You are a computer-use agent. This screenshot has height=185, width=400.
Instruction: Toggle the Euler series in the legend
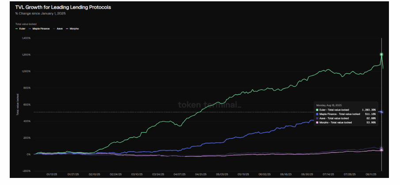(20, 29)
